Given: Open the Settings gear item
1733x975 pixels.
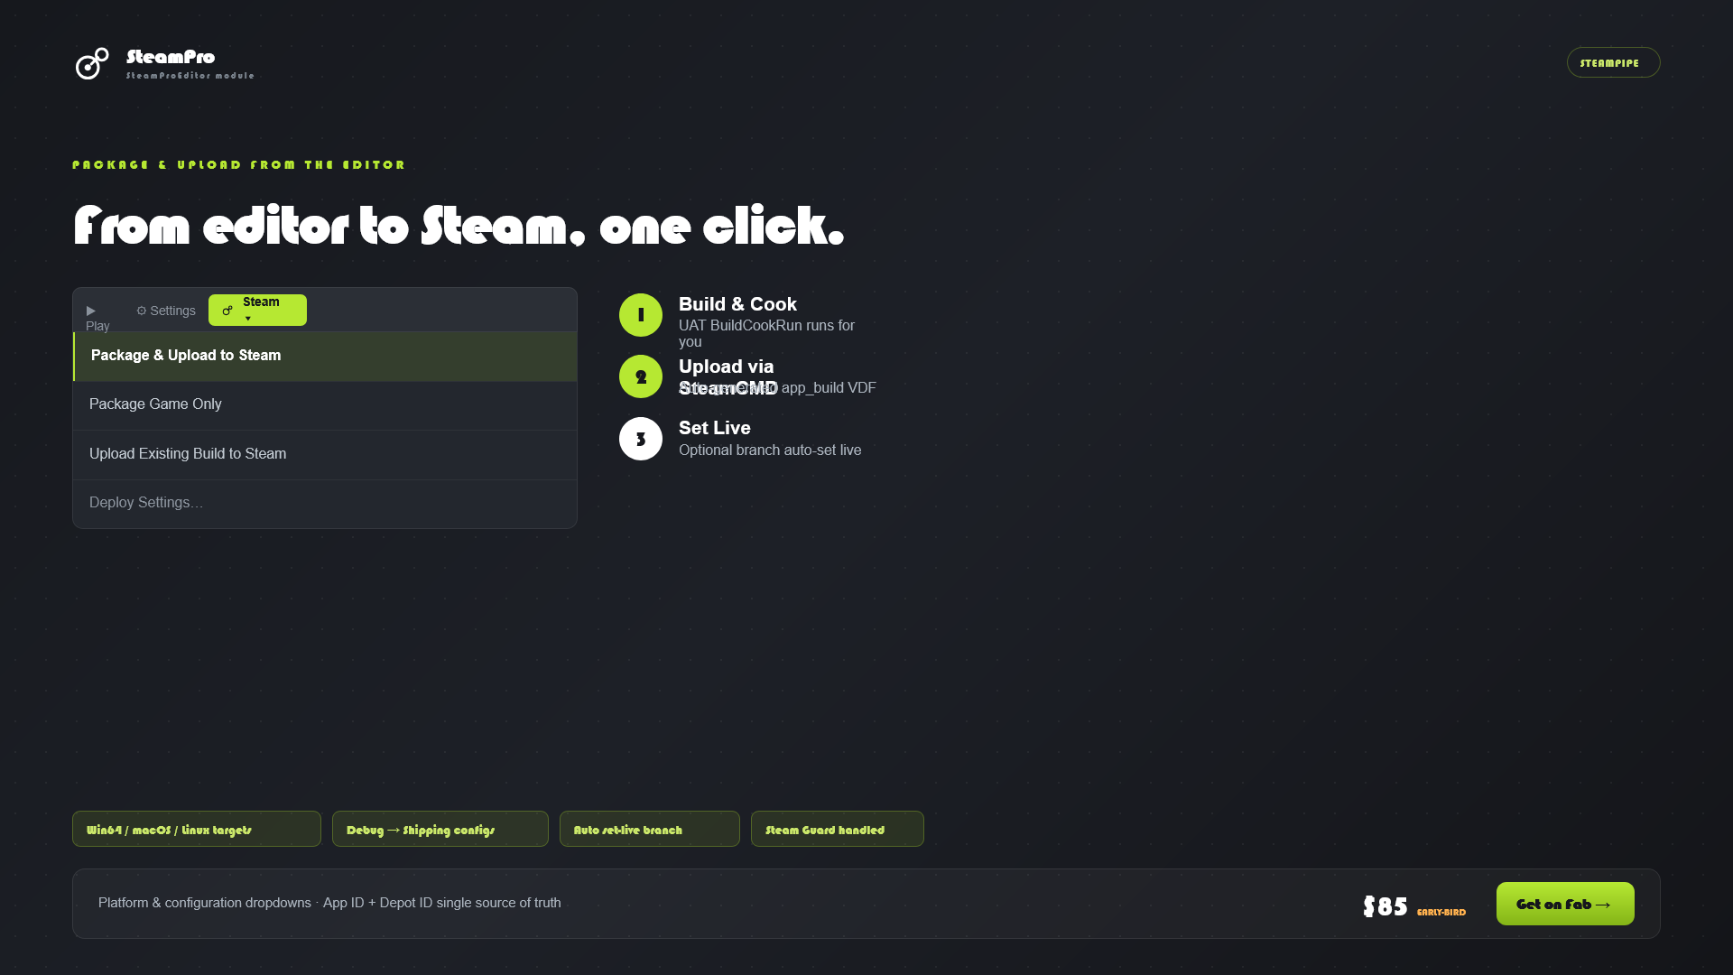Looking at the screenshot, I should 166,311.
